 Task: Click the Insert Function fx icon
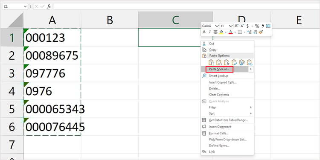[49, 6]
